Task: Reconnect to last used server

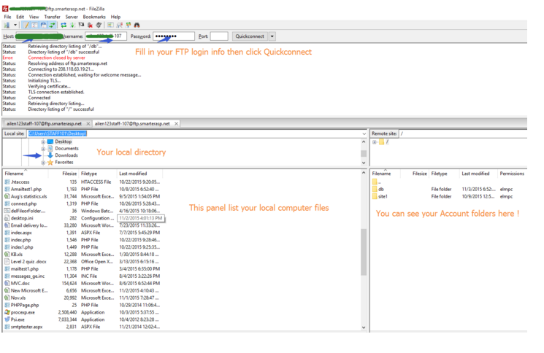Action: [99, 25]
